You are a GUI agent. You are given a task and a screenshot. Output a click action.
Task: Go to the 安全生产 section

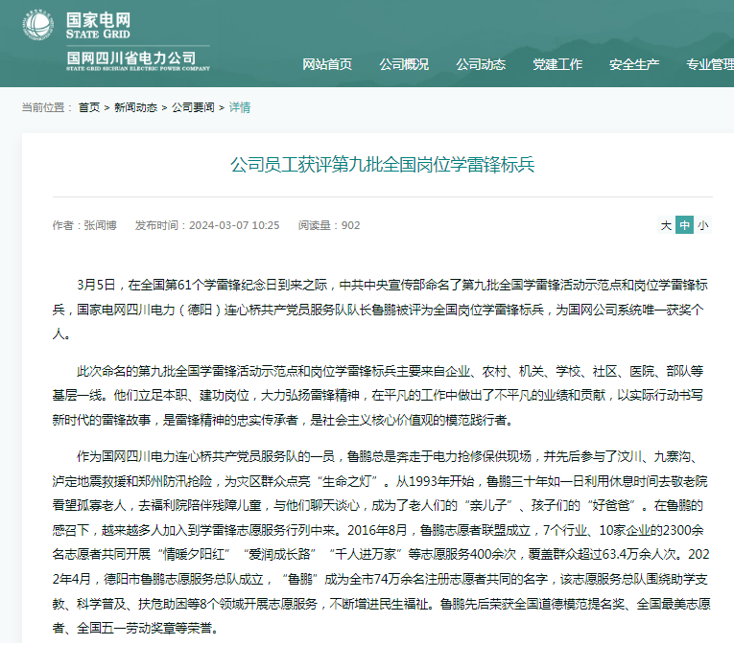[634, 65]
